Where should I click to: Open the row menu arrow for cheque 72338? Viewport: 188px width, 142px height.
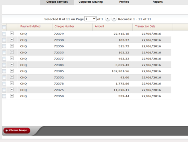tap(12, 40)
